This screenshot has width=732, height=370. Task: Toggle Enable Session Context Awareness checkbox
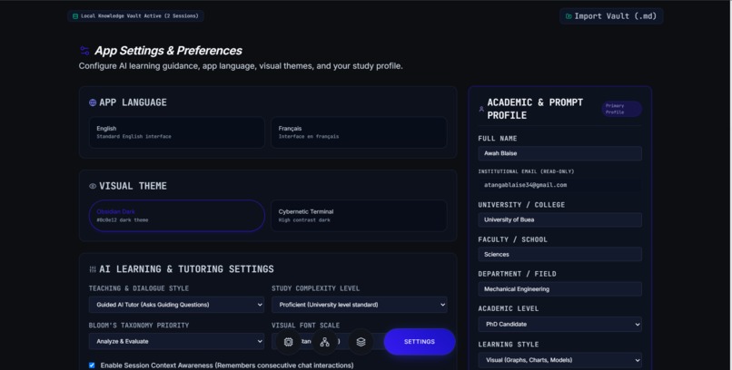point(92,365)
